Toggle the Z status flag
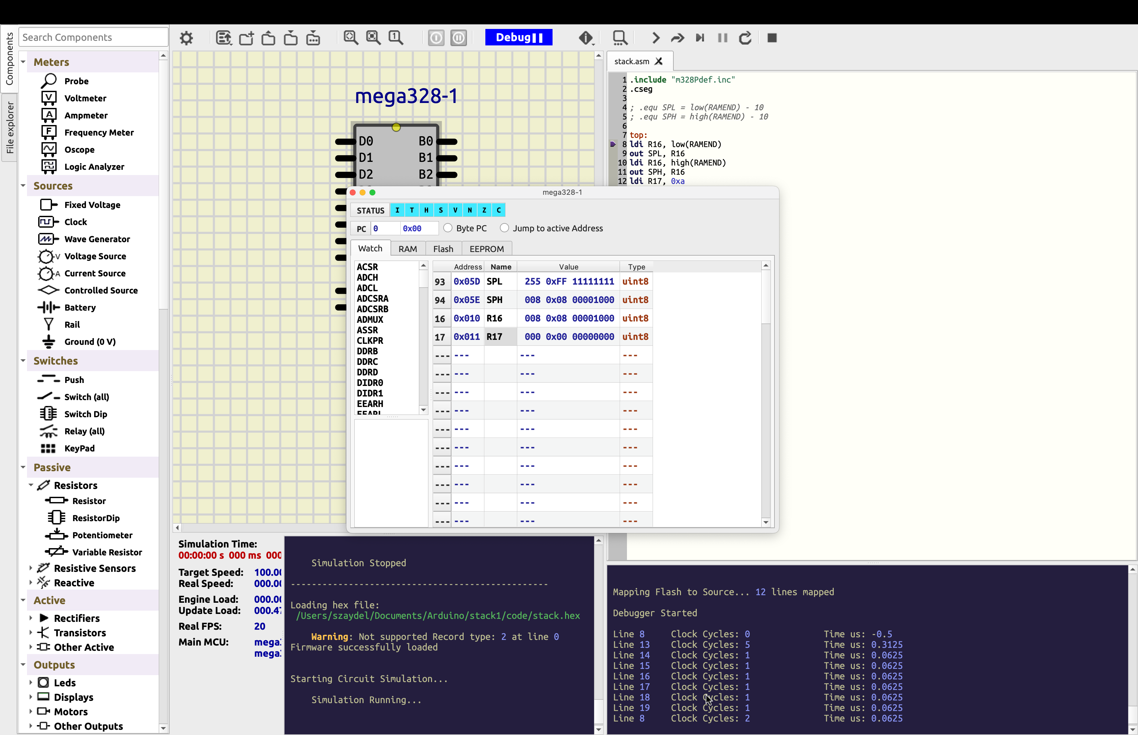The image size is (1138, 735). pyautogui.click(x=484, y=210)
